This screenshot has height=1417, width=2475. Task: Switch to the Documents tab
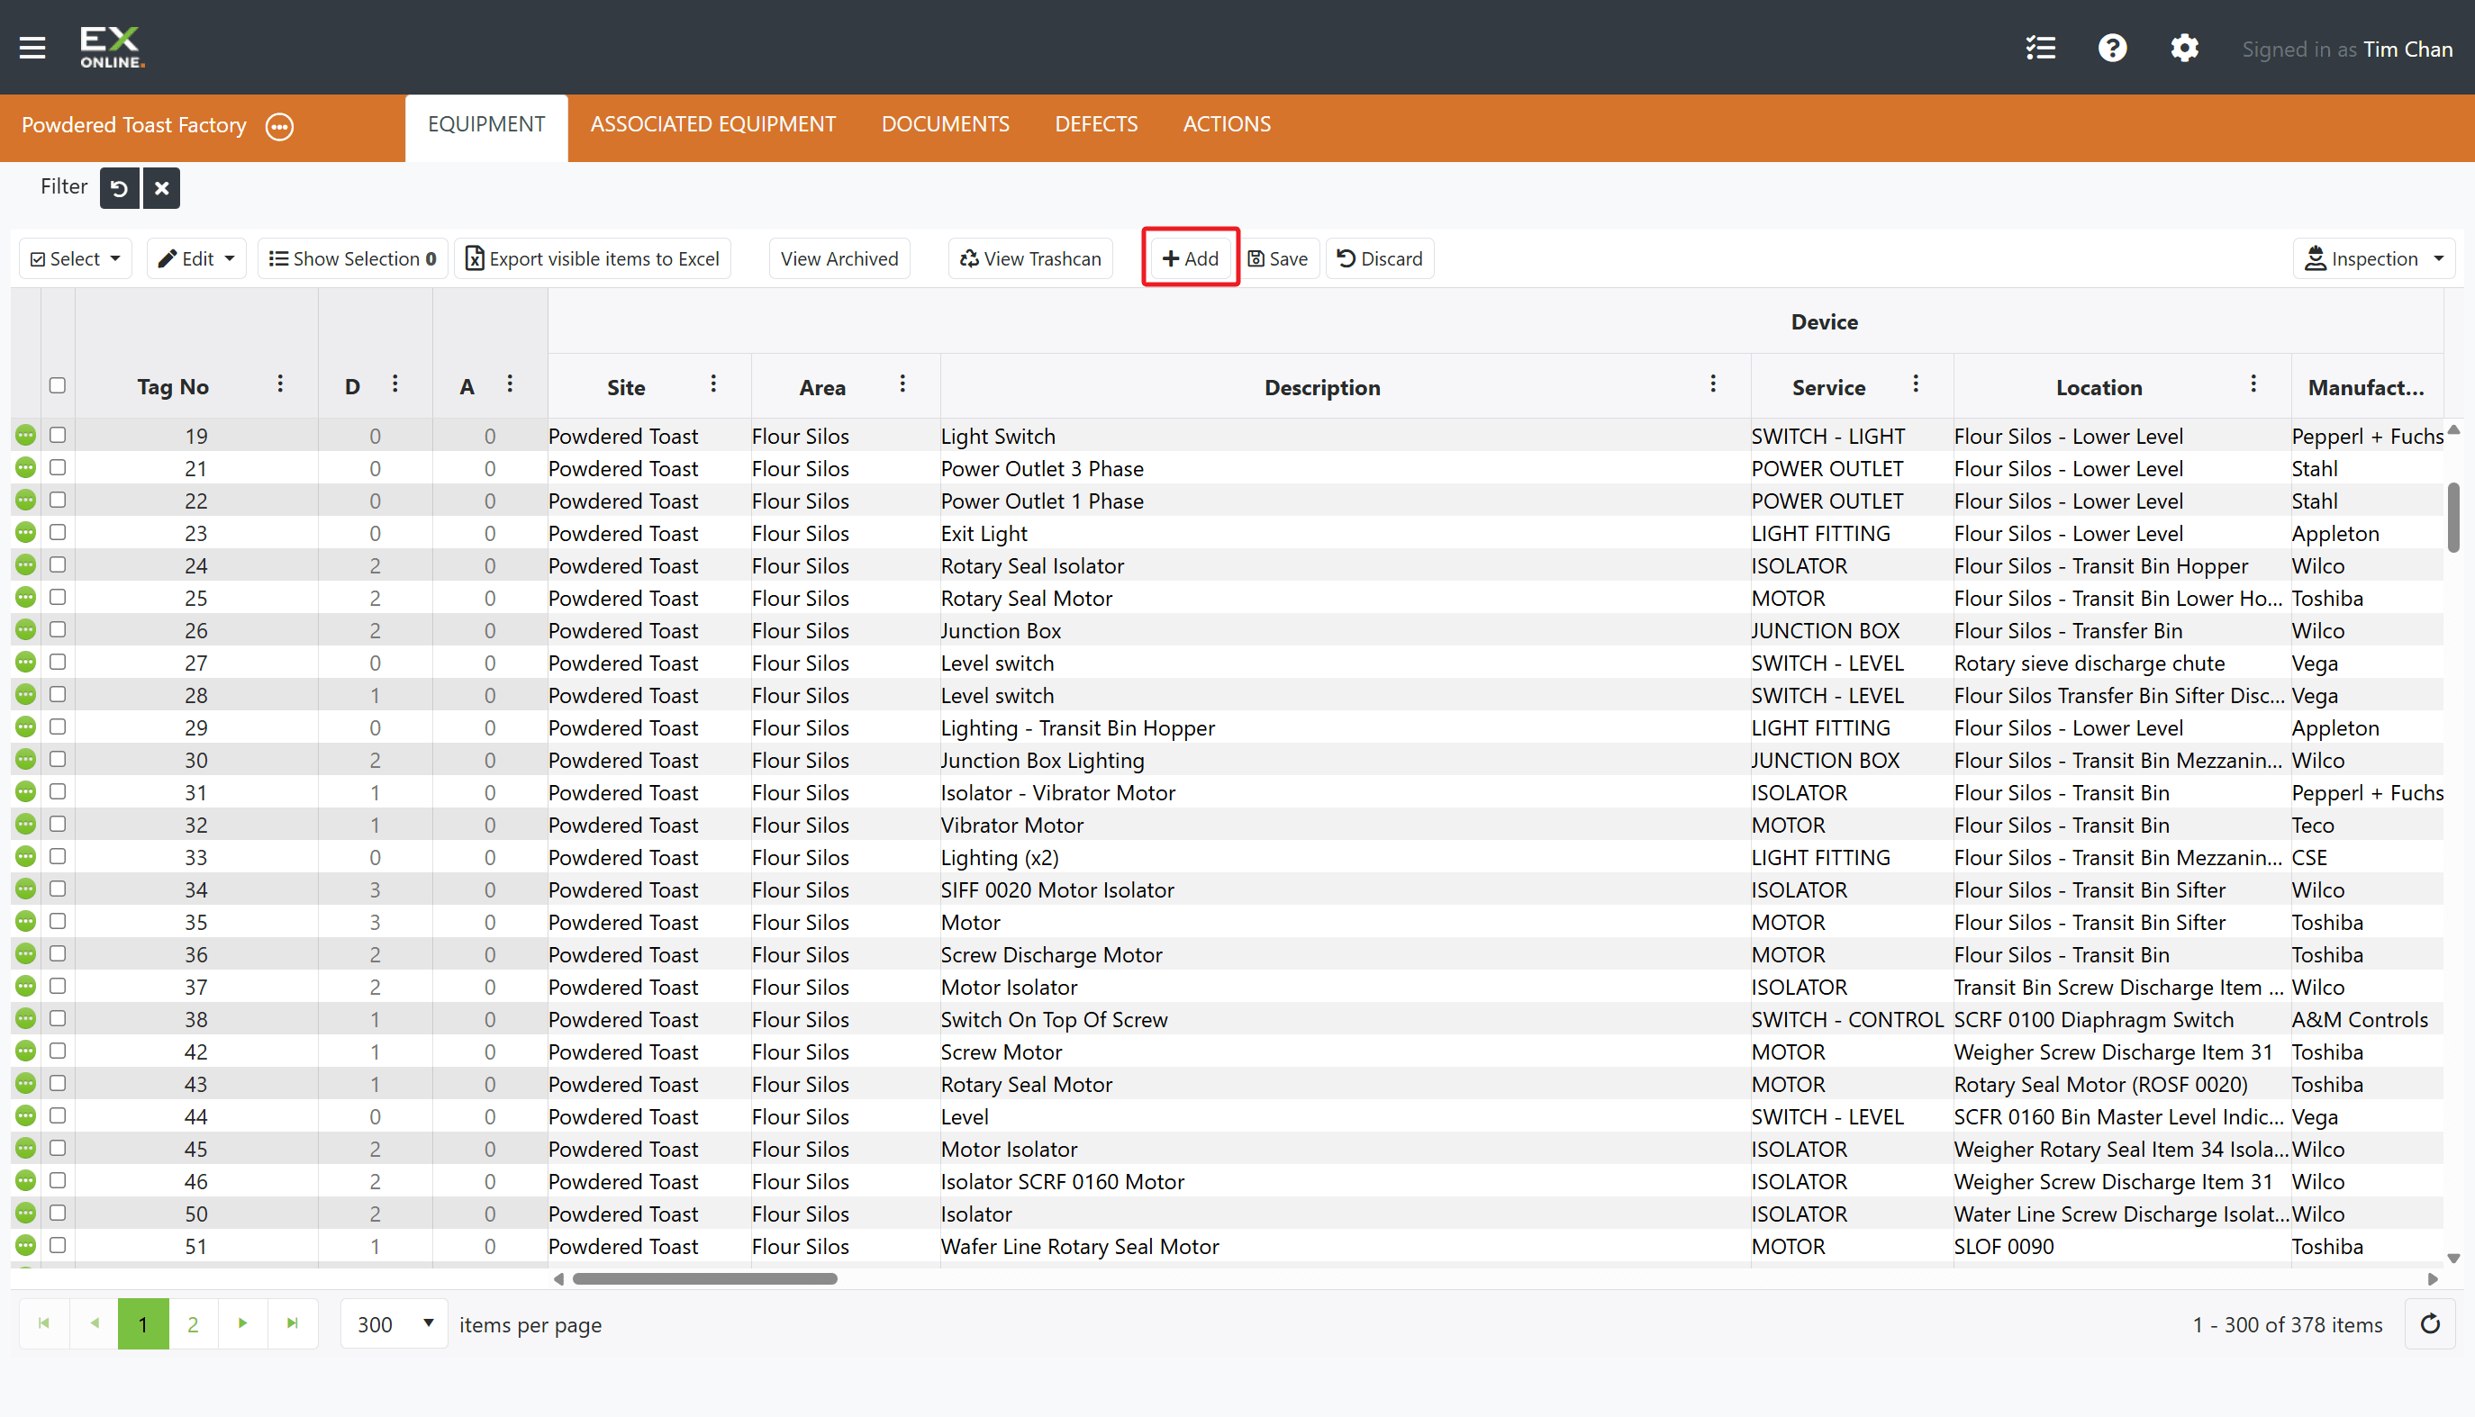[946, 124]
